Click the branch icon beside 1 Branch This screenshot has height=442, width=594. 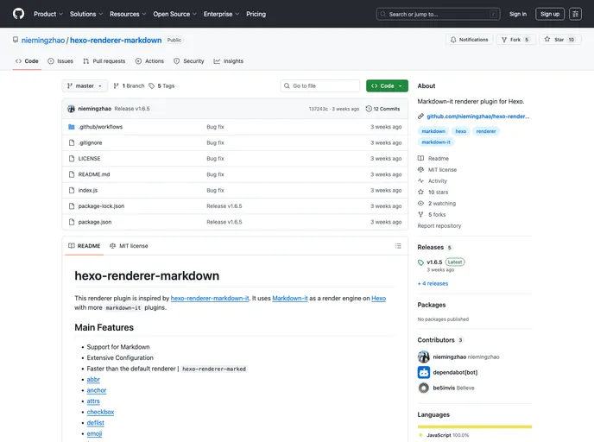[116, 86]
